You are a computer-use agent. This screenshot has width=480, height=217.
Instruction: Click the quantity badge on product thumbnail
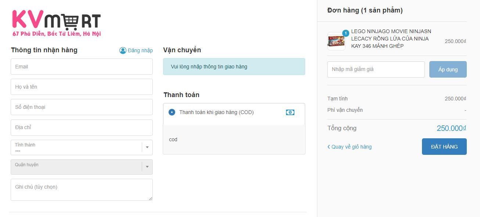click(346, 33)
